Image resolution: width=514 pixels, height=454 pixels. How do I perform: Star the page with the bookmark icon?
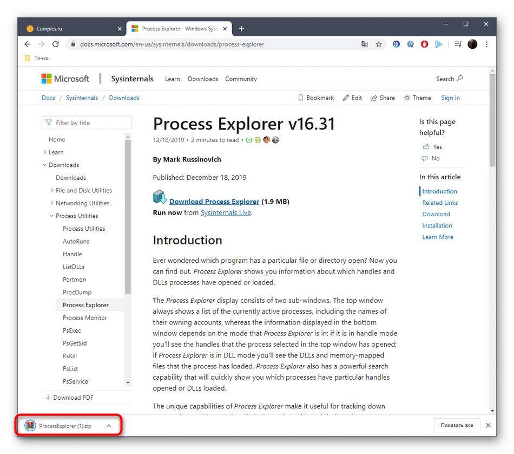click(379, 44)
